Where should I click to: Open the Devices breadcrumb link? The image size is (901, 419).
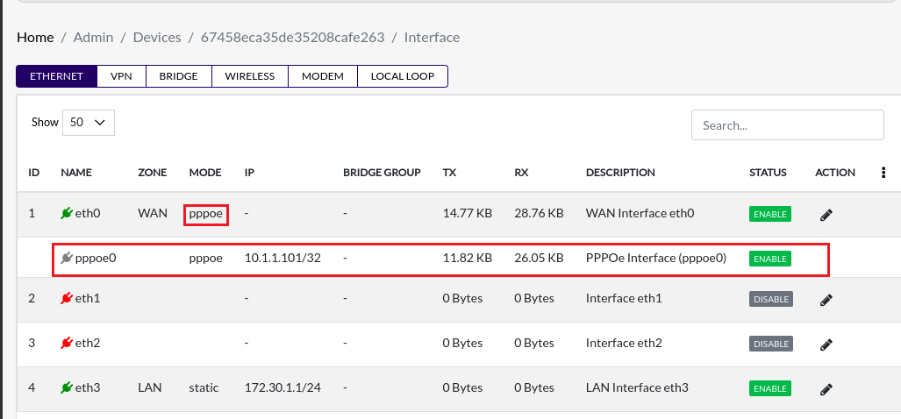pos(157,38)
